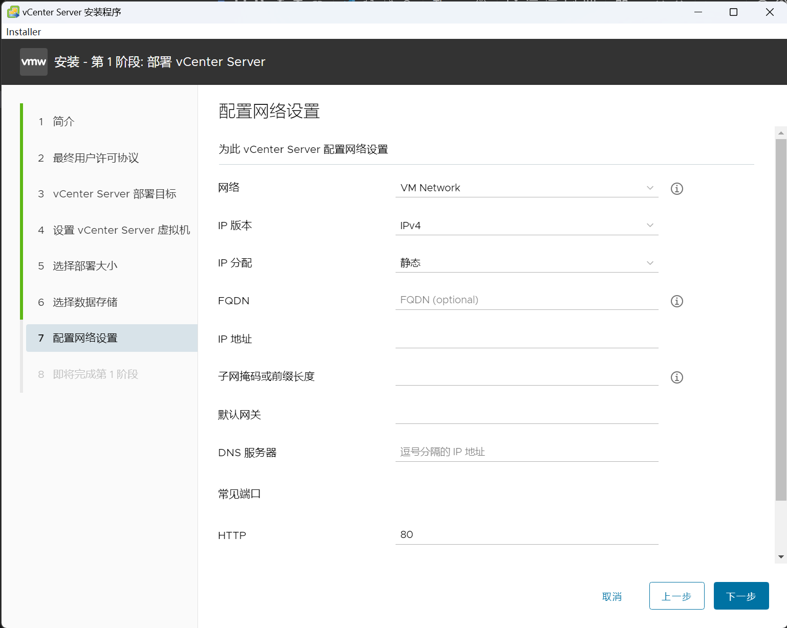Click the 配置网络设置 page heading
The width and height of the screenshot is (787, 628).
click(269, 111)
